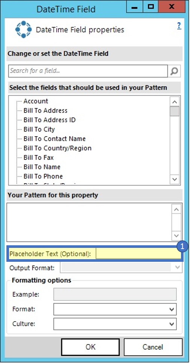This screenshot has height=363, width=190.
Task: Click the pattern box scroll down arrow
Action: pyautogui.click(x=176, y=236)
